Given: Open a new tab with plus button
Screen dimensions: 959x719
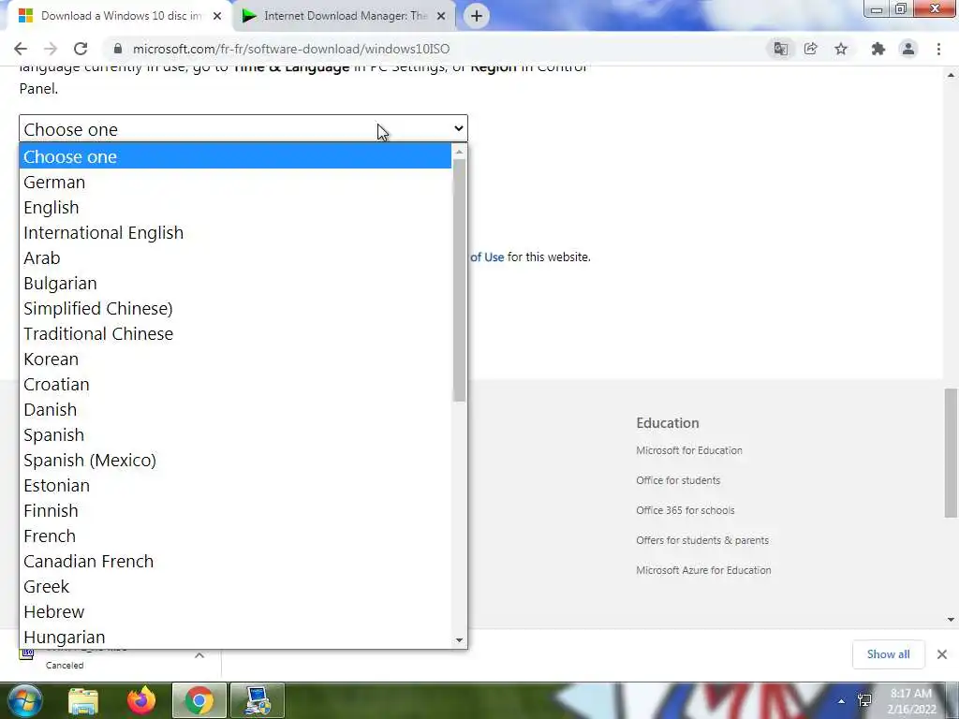Looking at the screenshot, I should tap(477, 16).
